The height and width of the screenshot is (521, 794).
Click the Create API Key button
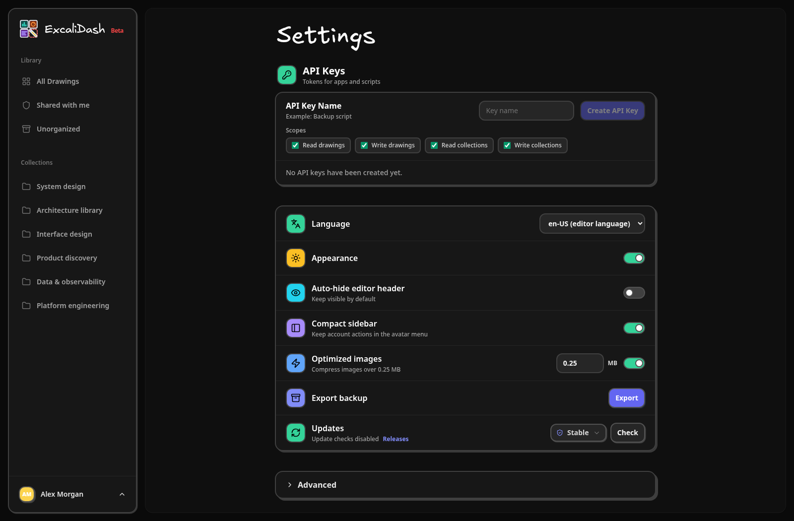(x=612, y=111)
